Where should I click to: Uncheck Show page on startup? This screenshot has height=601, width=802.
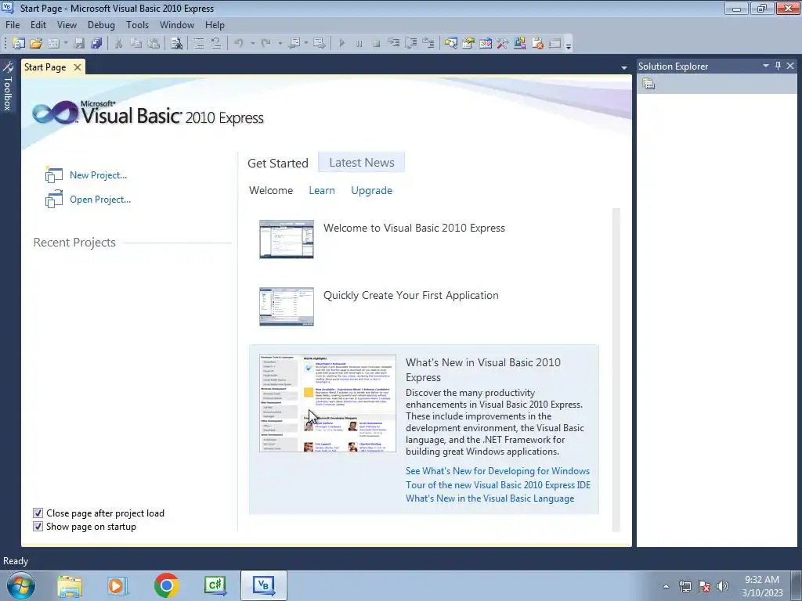click(38, 526)
